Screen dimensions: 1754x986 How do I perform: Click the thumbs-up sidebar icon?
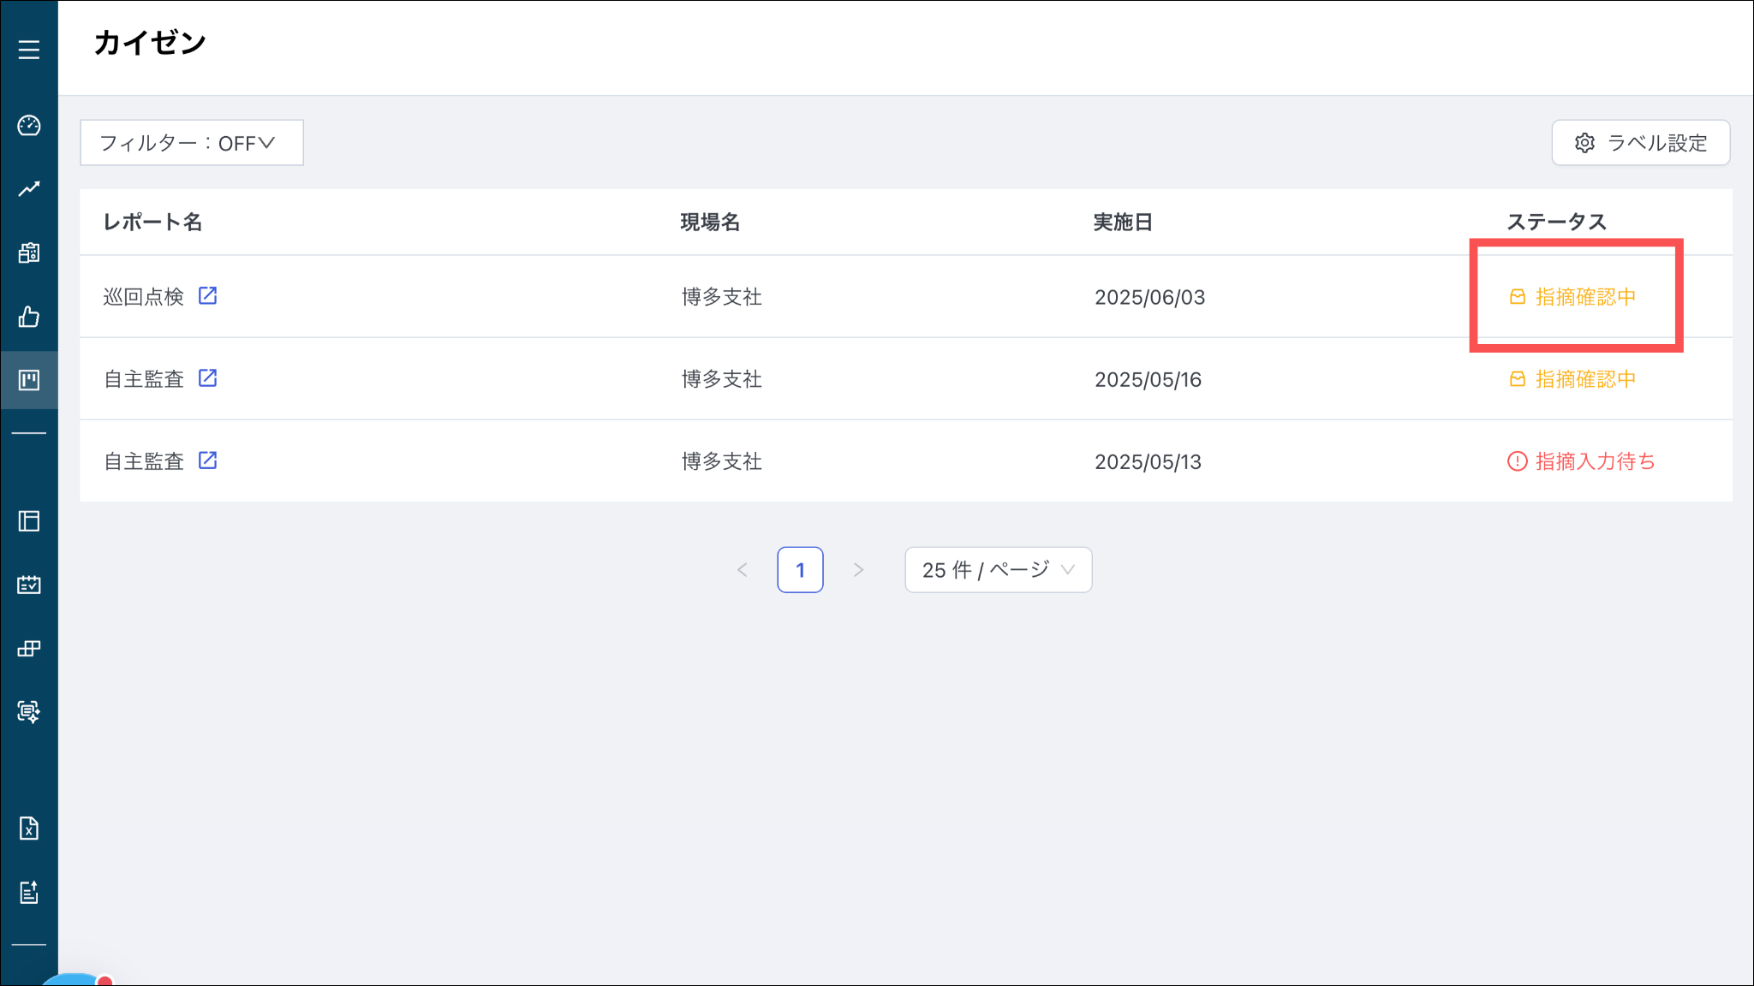pos(29,318)
